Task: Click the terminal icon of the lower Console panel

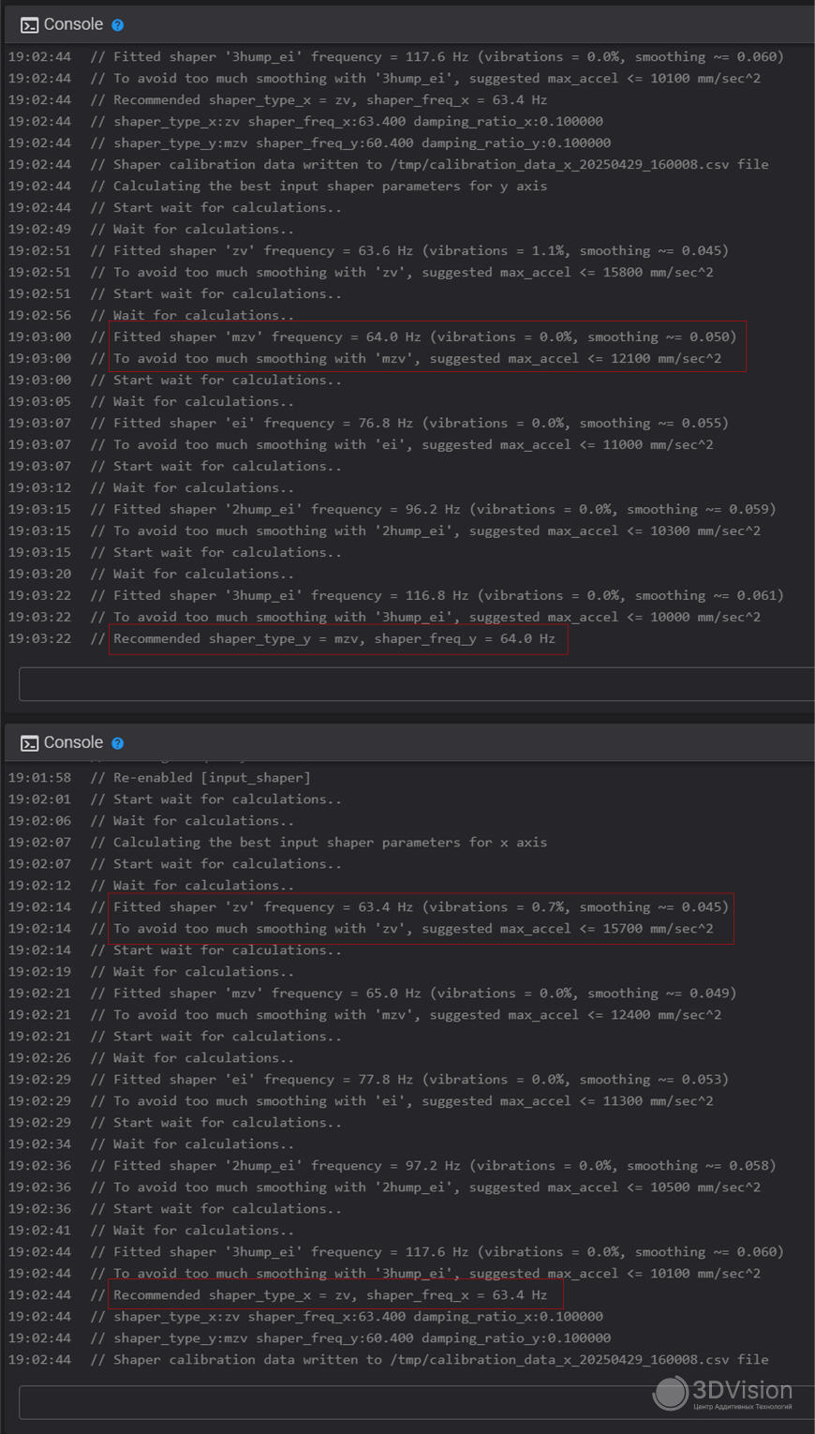Action: pos(29,743)
